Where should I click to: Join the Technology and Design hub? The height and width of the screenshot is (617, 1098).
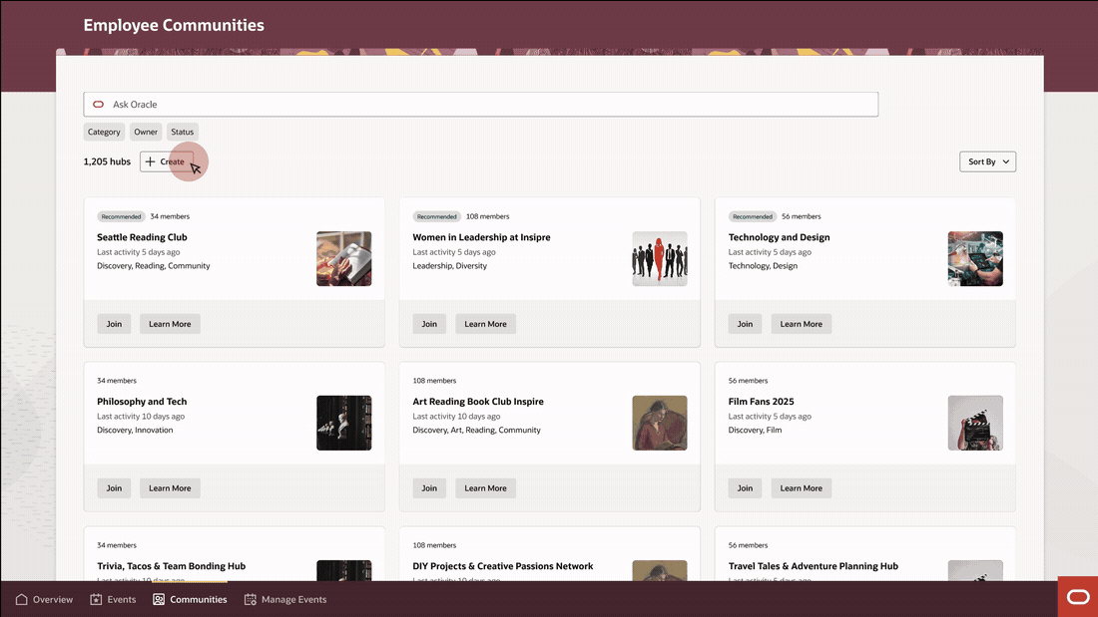tap(745, 324)
